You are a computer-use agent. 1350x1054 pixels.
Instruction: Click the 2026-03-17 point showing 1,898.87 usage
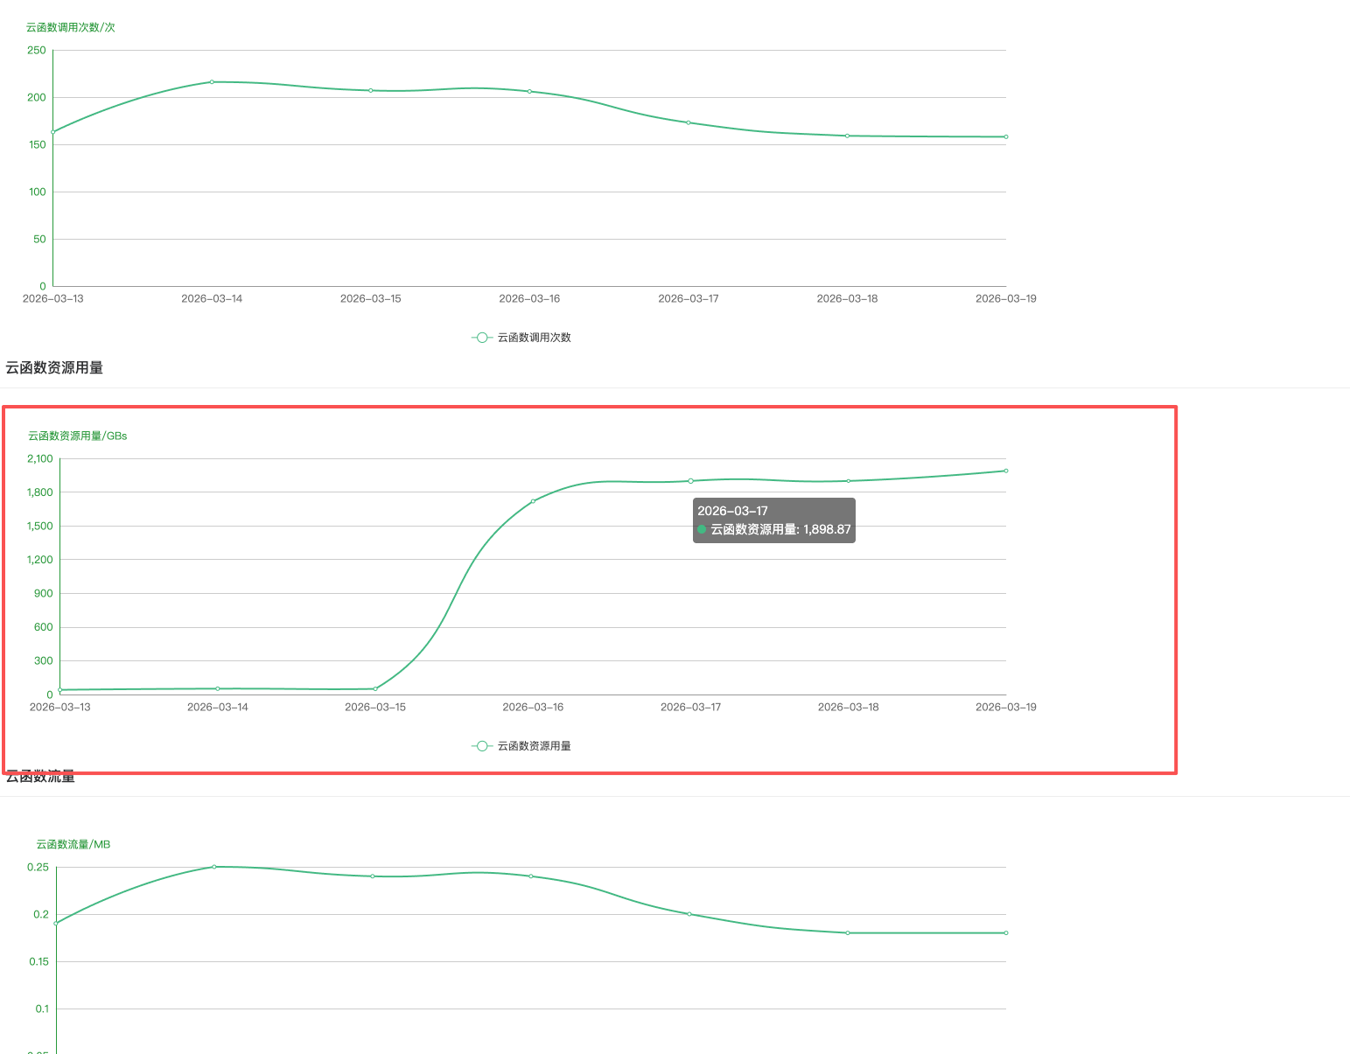[x=690, y=481]
